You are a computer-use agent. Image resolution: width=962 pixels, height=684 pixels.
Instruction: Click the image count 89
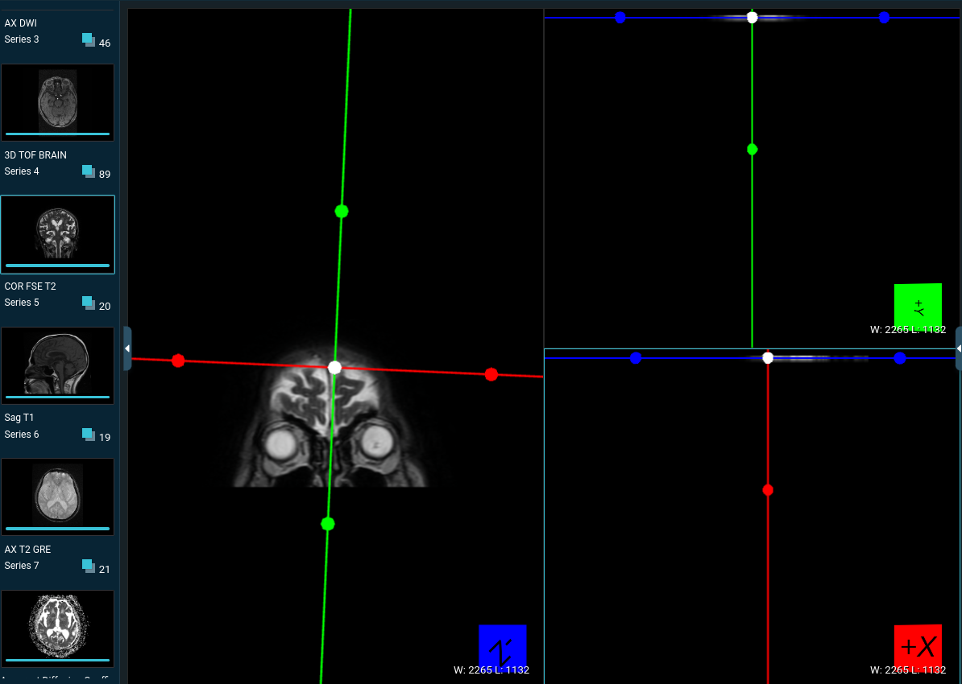pyautogui.click(x=105, y=174)
